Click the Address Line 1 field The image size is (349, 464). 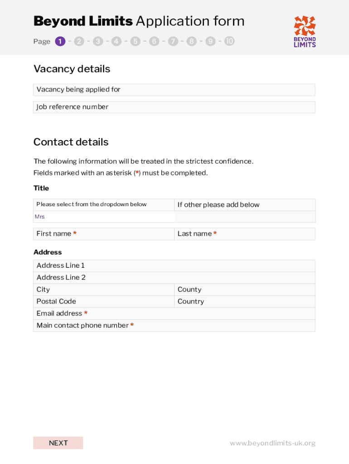[x=174, y=266]
